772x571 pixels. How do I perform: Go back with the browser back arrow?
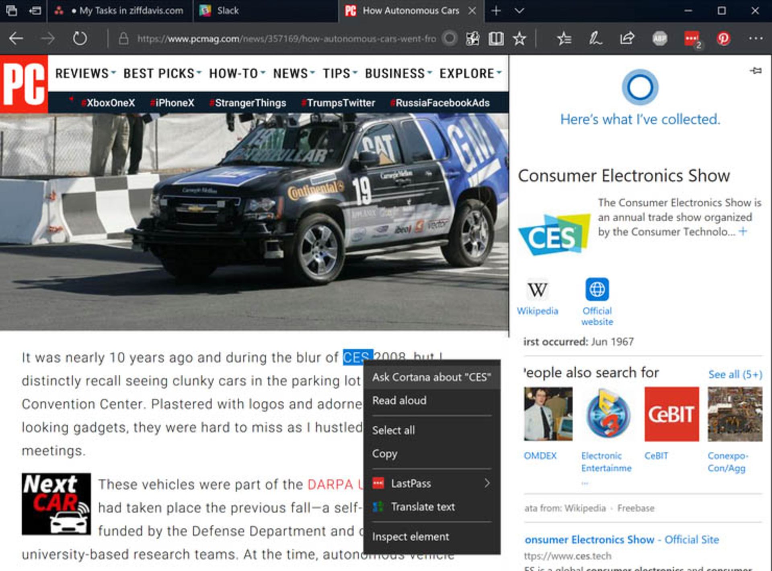[x=16, y=39]
